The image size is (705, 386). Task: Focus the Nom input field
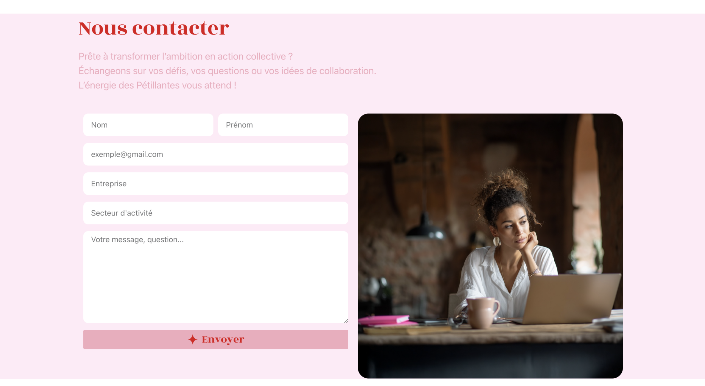coord(148,125)
